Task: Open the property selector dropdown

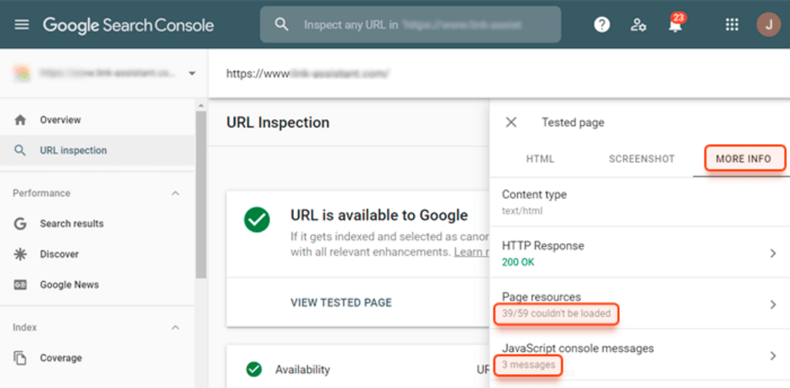Action: click(x=192, y=73)
